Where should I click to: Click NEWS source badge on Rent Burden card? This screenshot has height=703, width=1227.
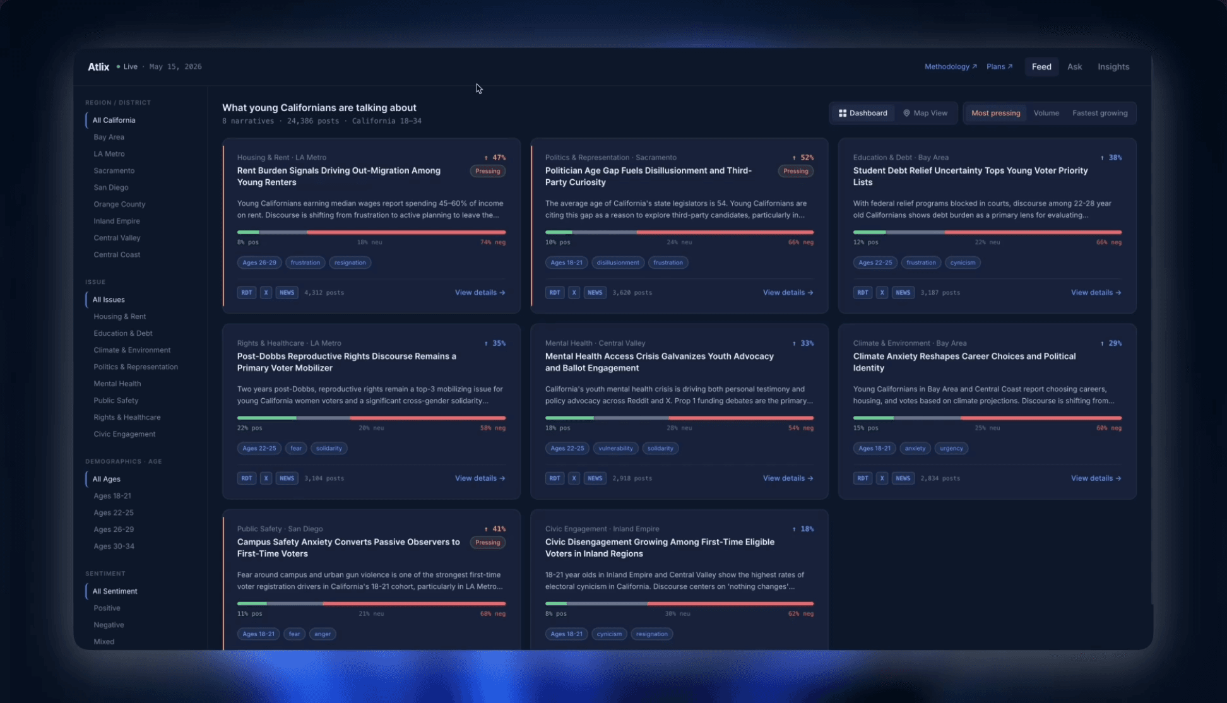point(287,293)
